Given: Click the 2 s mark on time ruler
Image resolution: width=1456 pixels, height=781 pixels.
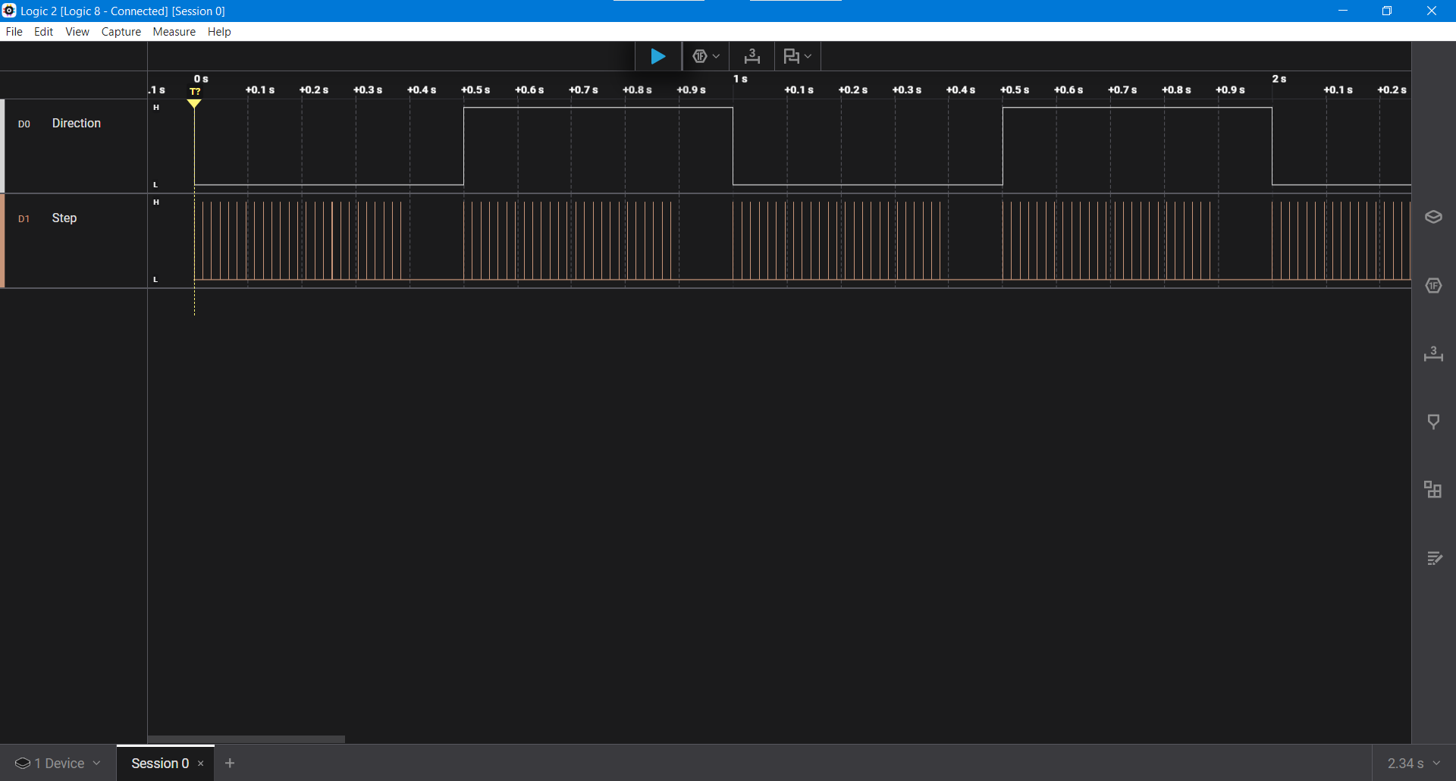Looking at the screenshot, I should [x=1279, y=79].
